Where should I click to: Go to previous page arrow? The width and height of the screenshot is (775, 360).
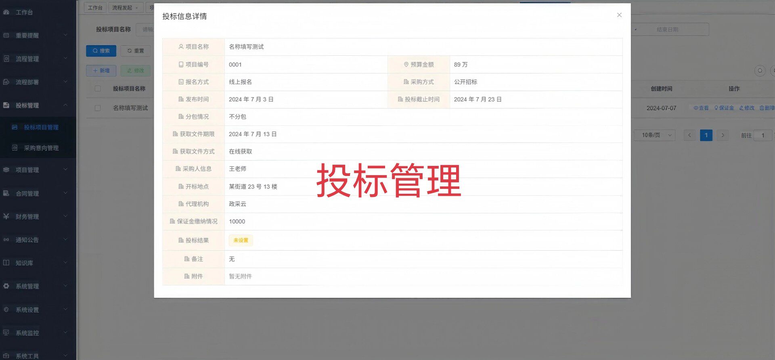689,135
